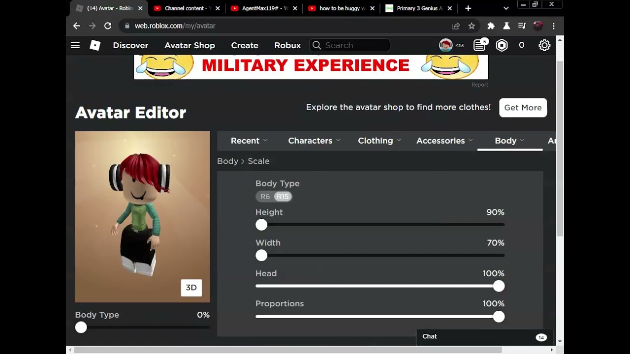Open the browser extensions puzzle icon

[x=491, y=26]
